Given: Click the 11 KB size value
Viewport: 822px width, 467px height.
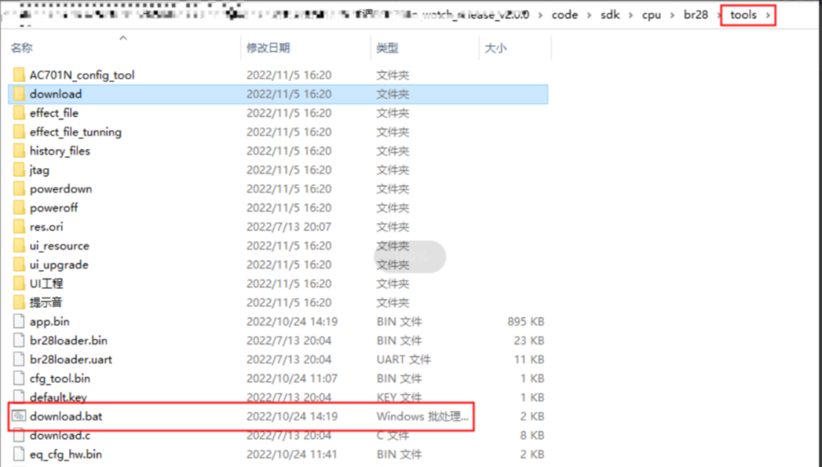Looking at the screenshot, I should tap(529, 359).
